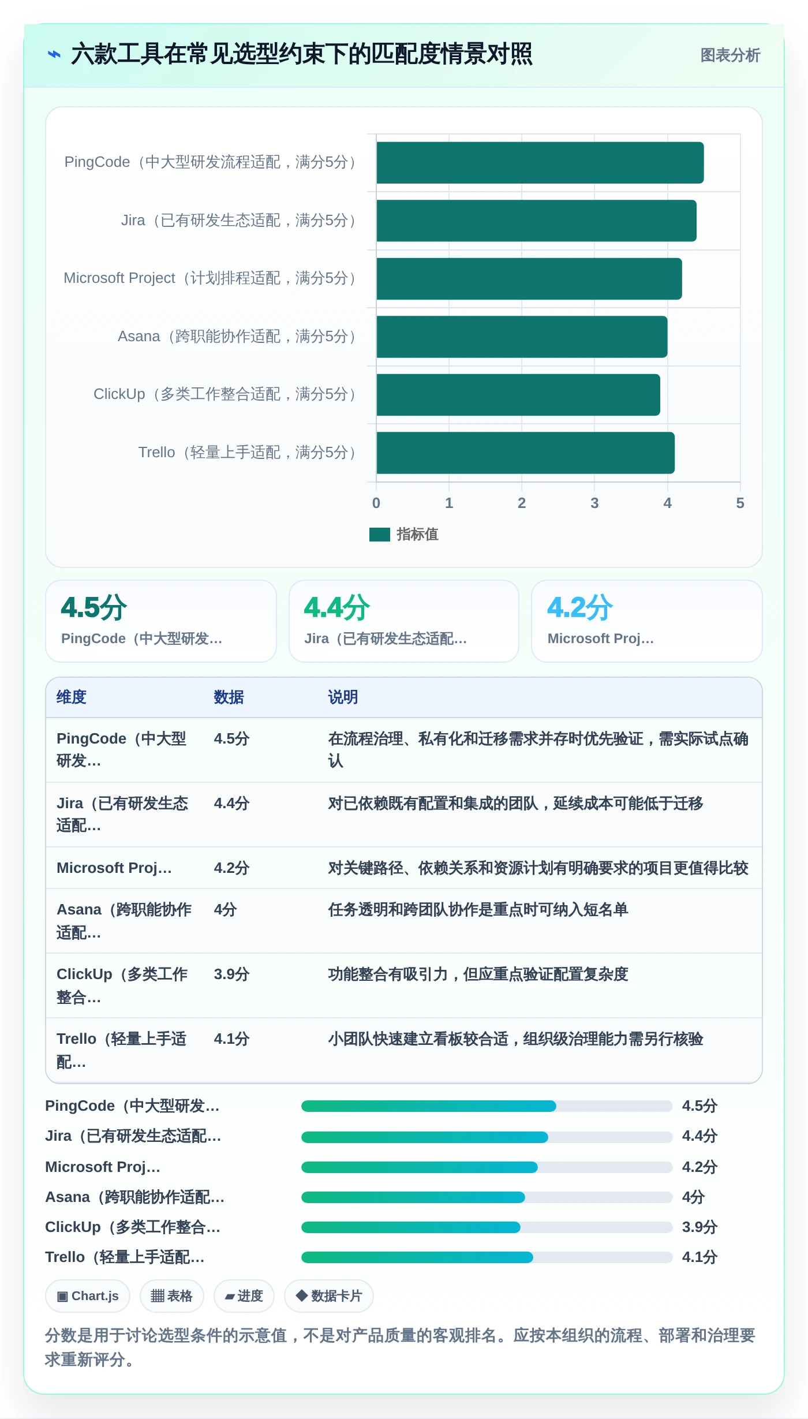
Task: Click the Trello bar in the chart
Action: coord(525,453)
